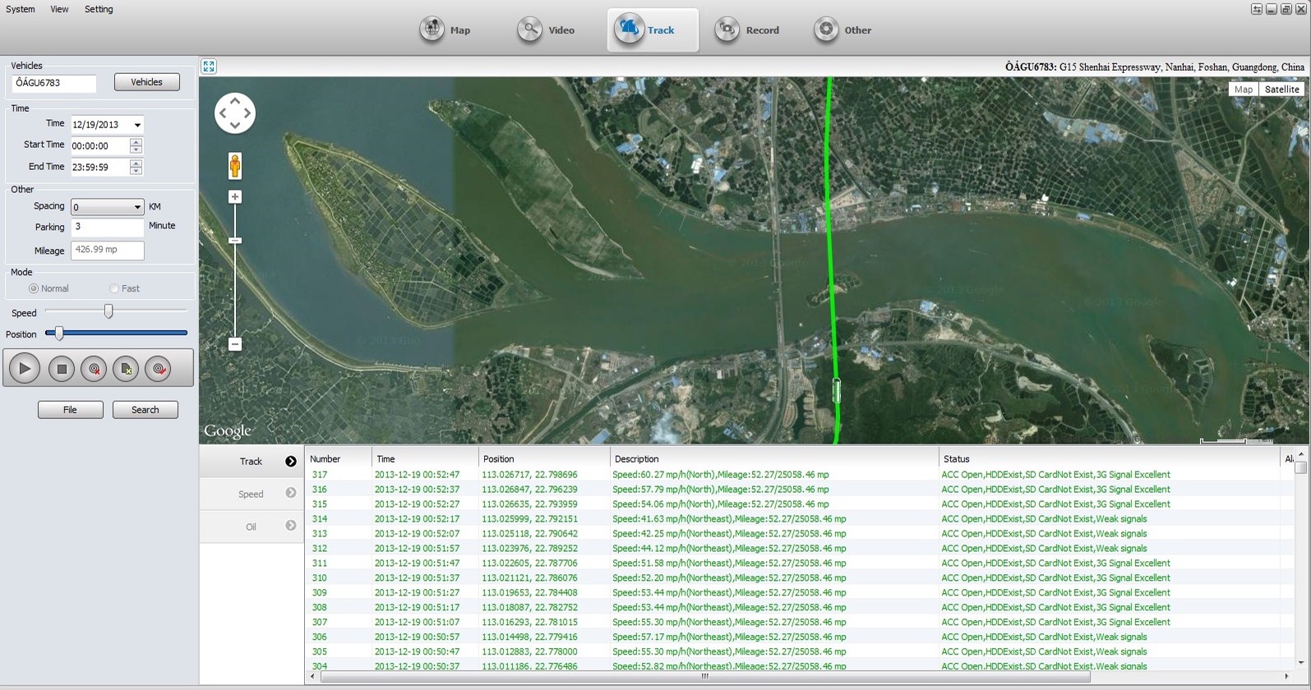Select the Fast mode radio button
1311x690 pixels.
pyautogui.click(x=114, y=288)
